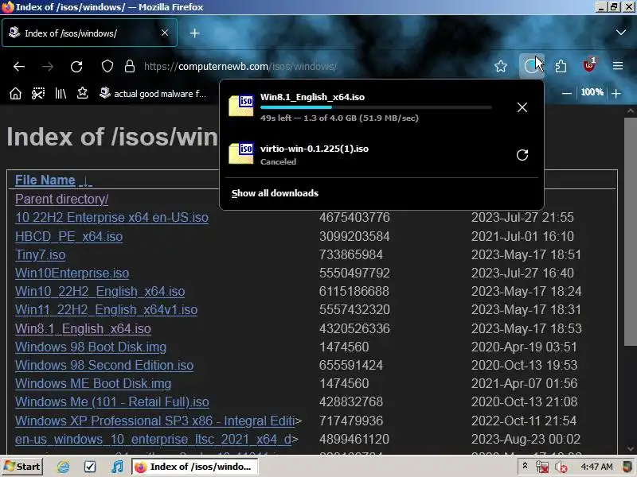Click the scrollbar down arrow
This screenshot has width=637, height=477.
coord(630,448)
